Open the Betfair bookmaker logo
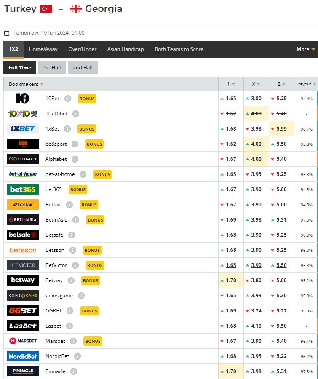 pyautogui.click(x=23, y=205)
